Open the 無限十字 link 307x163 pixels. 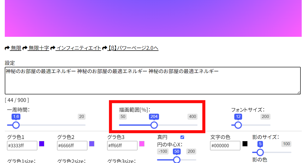click(x=39, y=48)
